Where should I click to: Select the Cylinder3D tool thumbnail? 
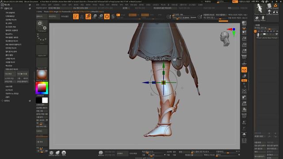(x=269, y=7)
